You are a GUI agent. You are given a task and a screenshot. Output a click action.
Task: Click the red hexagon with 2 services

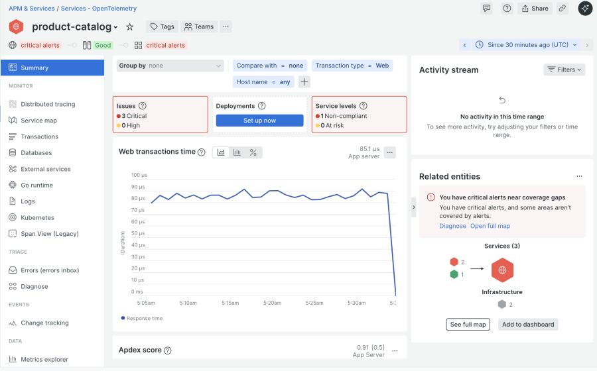click(x=454, y=262)
